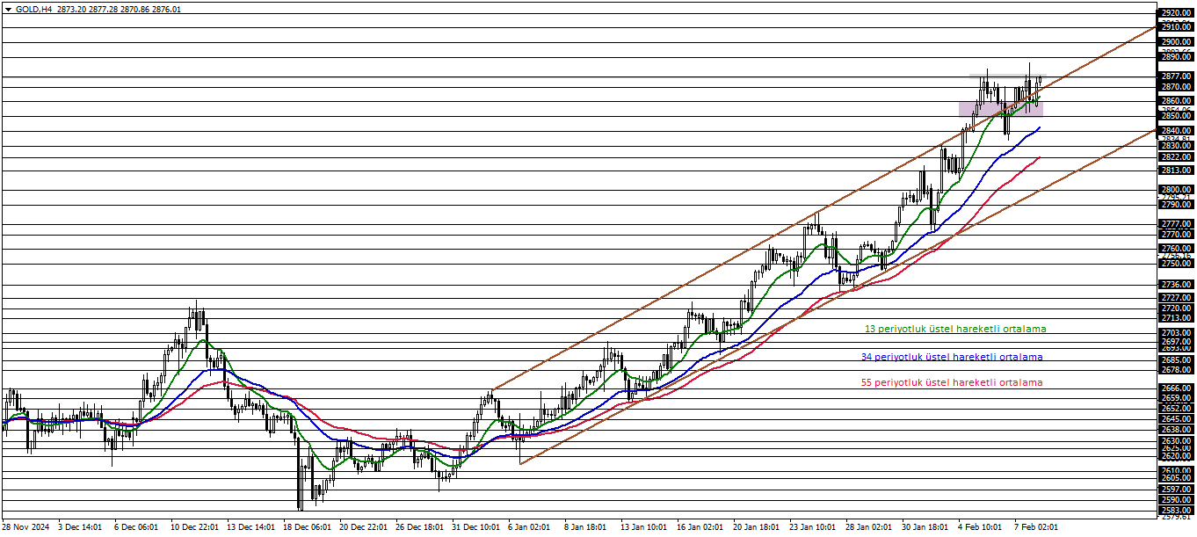1197x537 pixels.
Task: Click the 2645.00 price level label
Action: click(1176, 419)
